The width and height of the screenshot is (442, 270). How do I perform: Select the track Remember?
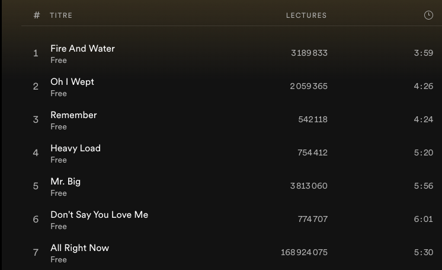(73, 115)
